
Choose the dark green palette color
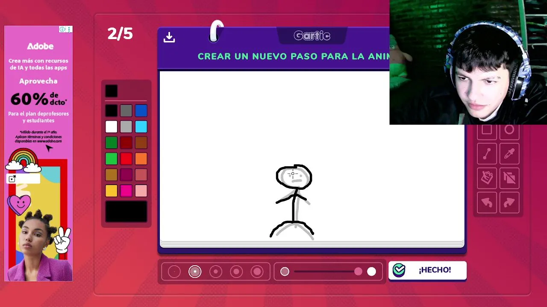click(111, 143)
